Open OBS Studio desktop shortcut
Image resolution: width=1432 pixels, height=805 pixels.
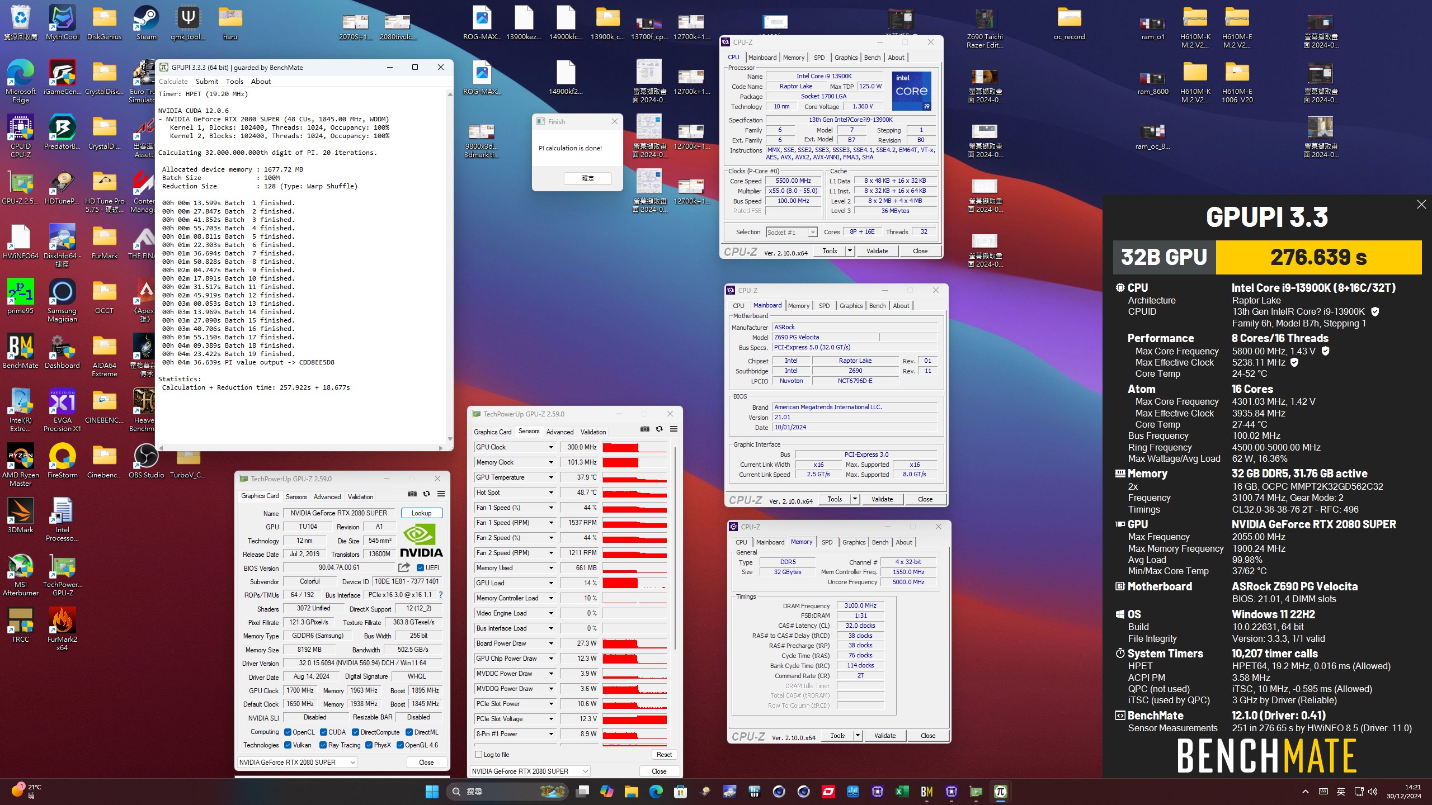(x=146, y=461)
